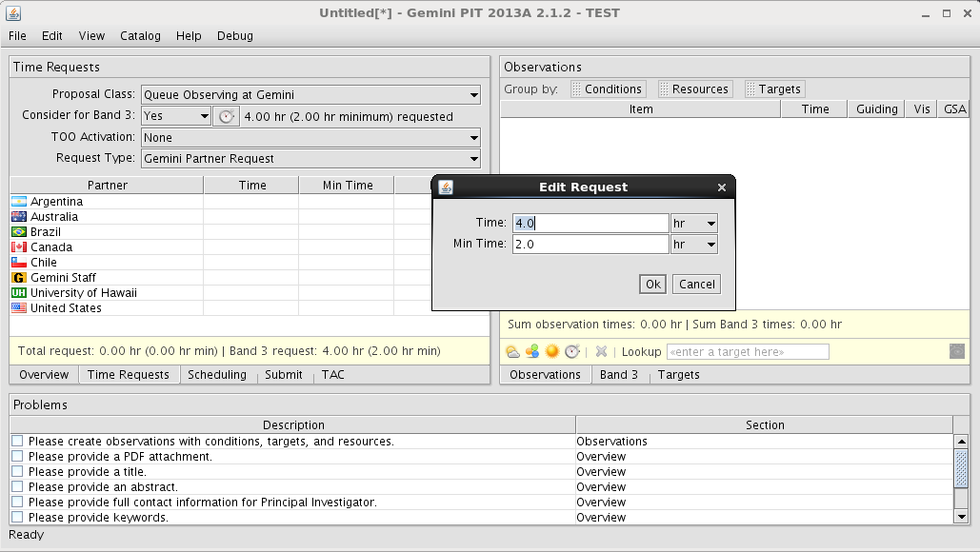This screenshot has height=552, width=980.
Task: Open the Help menu
Action: [x=189, y=35]
